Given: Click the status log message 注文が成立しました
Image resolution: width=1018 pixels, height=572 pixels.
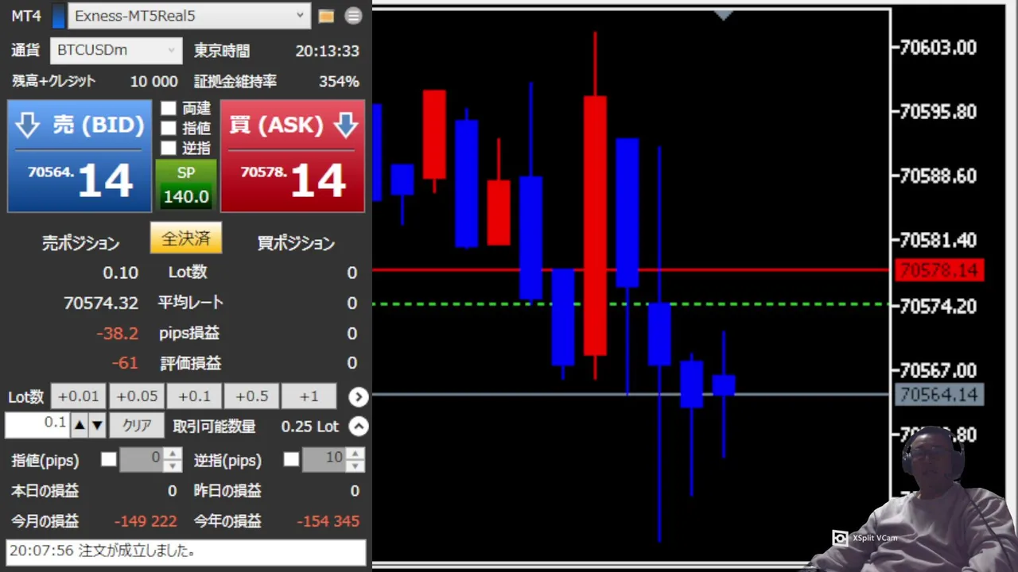Looking at the screenshot, I should 137,551.
